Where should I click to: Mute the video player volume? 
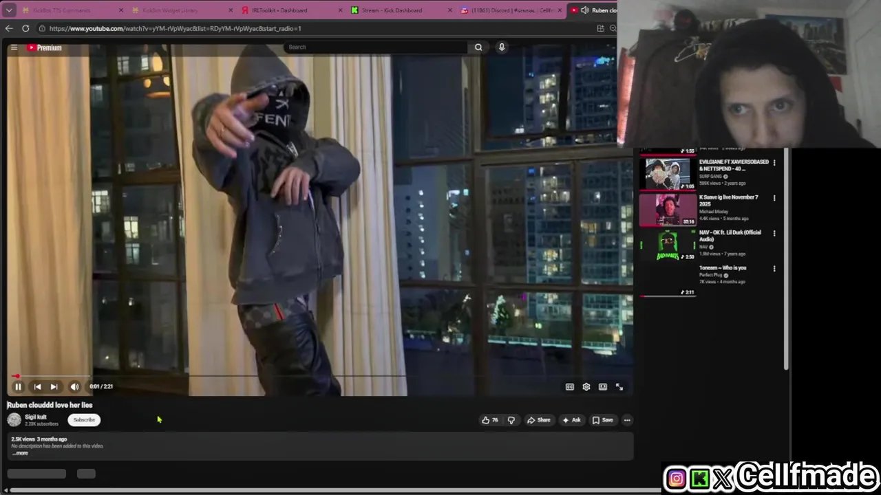coord(74,386)
